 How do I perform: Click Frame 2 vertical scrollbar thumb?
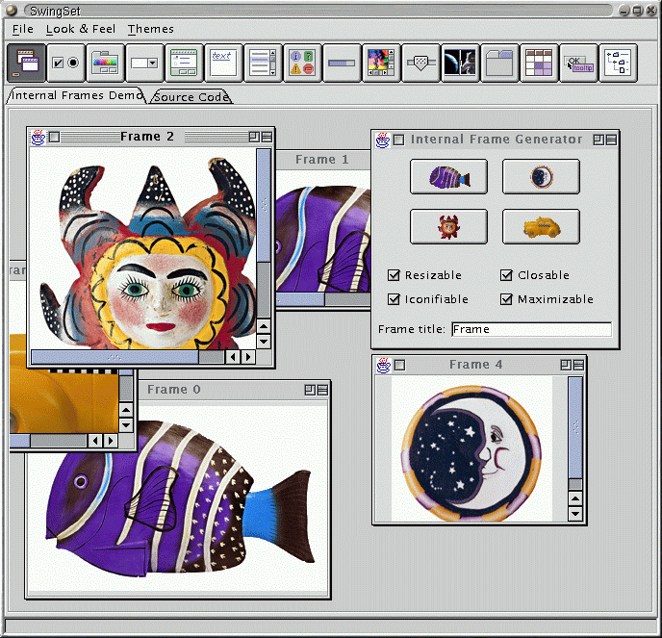coord(264,205)
